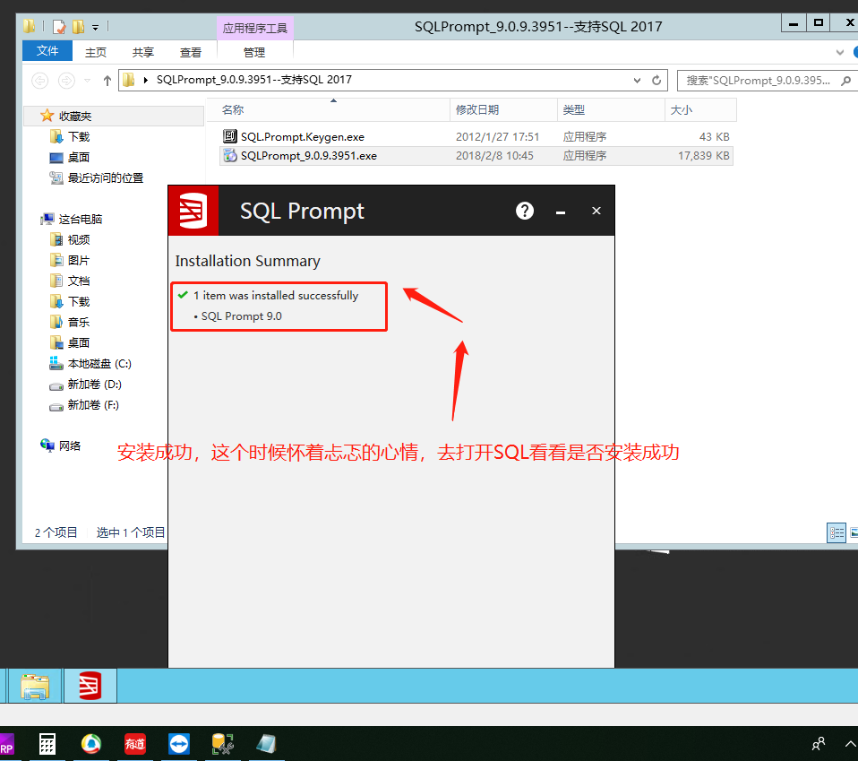The image size is (858, 761).
Task: Go up one folder level
Action: tap(107, 81)
